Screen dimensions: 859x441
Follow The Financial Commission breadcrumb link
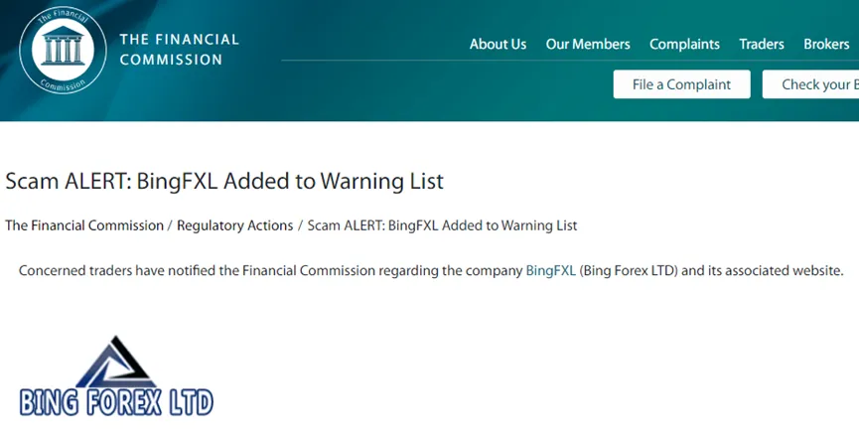[x=84, y=225]
